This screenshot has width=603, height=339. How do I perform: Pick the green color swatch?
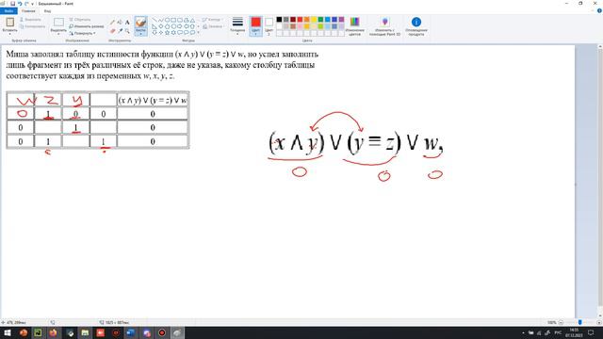[x=320, y=19]
